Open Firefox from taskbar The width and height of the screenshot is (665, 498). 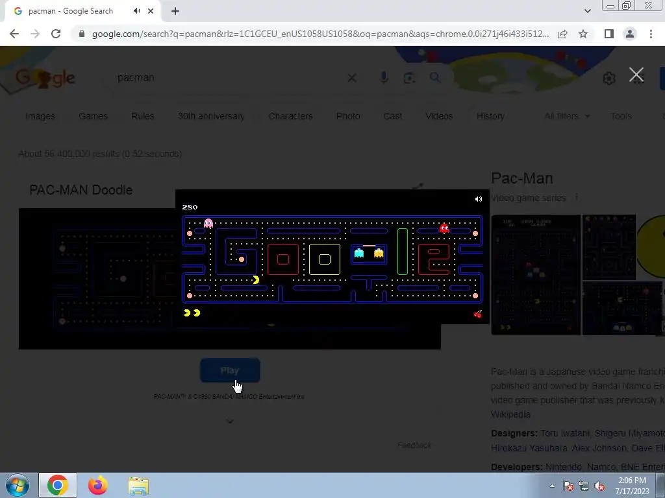point(98,485)
